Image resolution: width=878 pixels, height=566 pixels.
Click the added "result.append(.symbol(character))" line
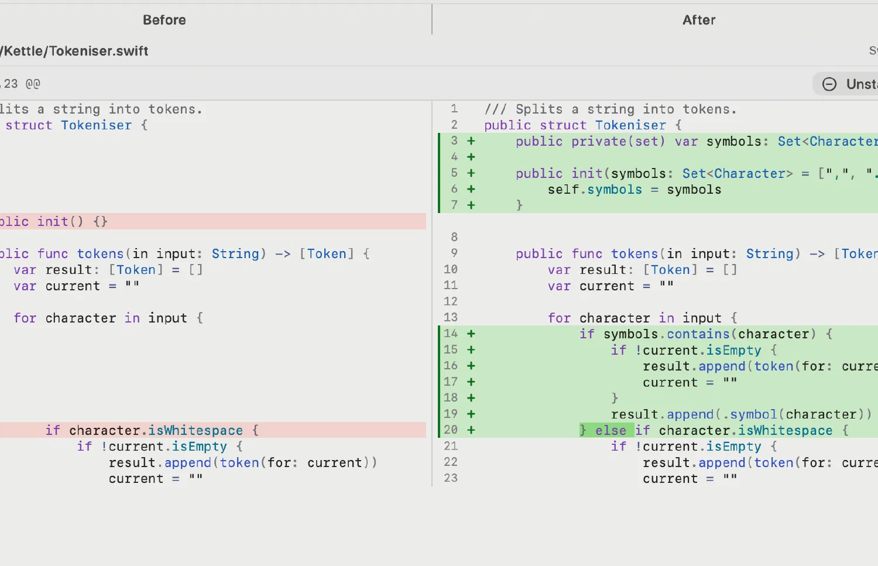coord(742,414)
